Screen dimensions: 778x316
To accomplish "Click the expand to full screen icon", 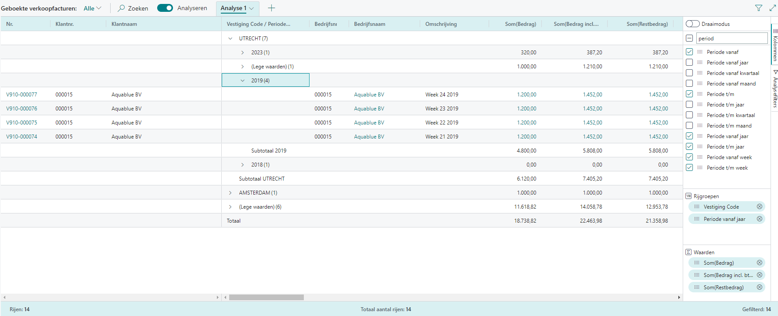I will coord(773,8).
